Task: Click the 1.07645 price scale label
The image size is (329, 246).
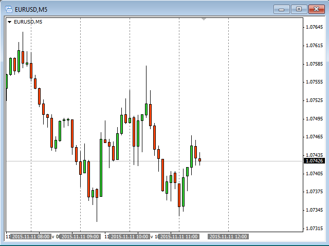Action: (314, 27)
